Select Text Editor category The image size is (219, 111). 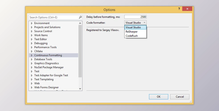(x=41, y=39)
